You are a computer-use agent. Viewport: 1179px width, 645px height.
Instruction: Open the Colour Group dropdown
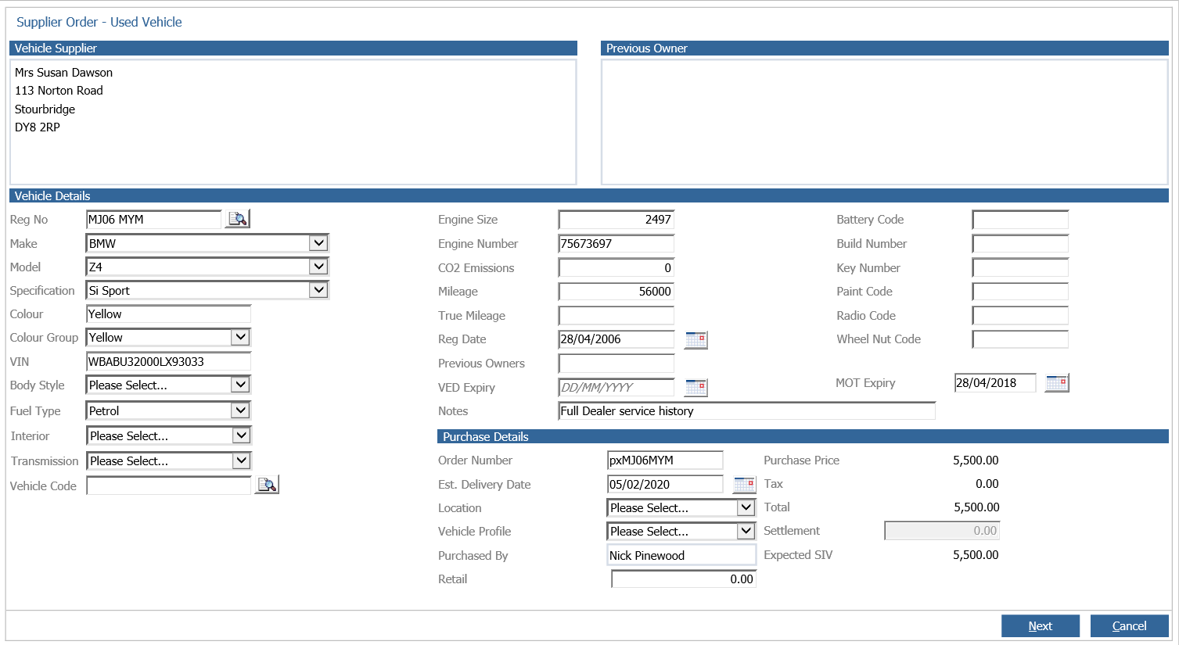[x=240, y=337]
